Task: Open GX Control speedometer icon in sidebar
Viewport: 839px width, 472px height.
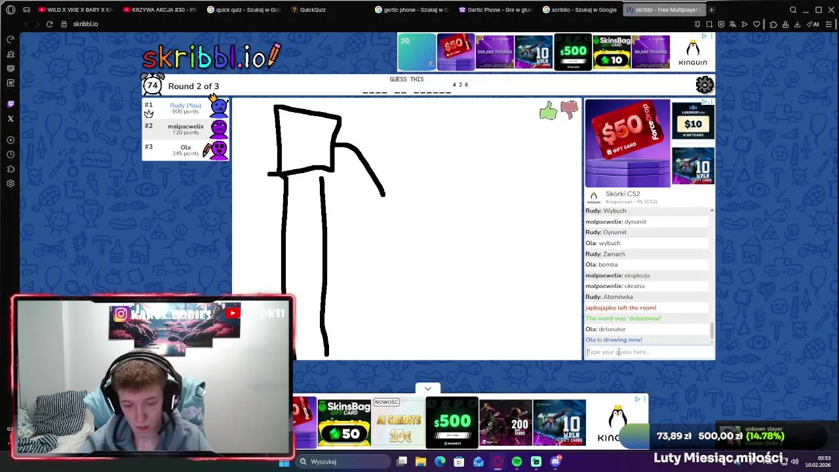Action: click(10, 39)
